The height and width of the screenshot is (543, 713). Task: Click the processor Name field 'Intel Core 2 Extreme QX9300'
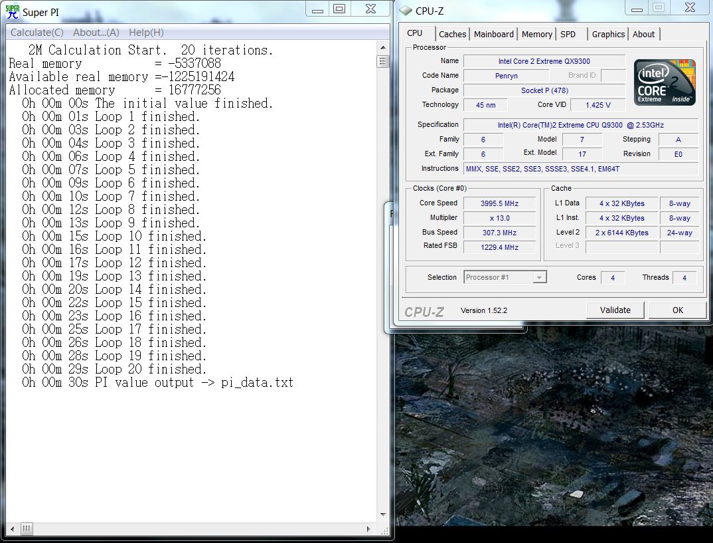point(544,61)
